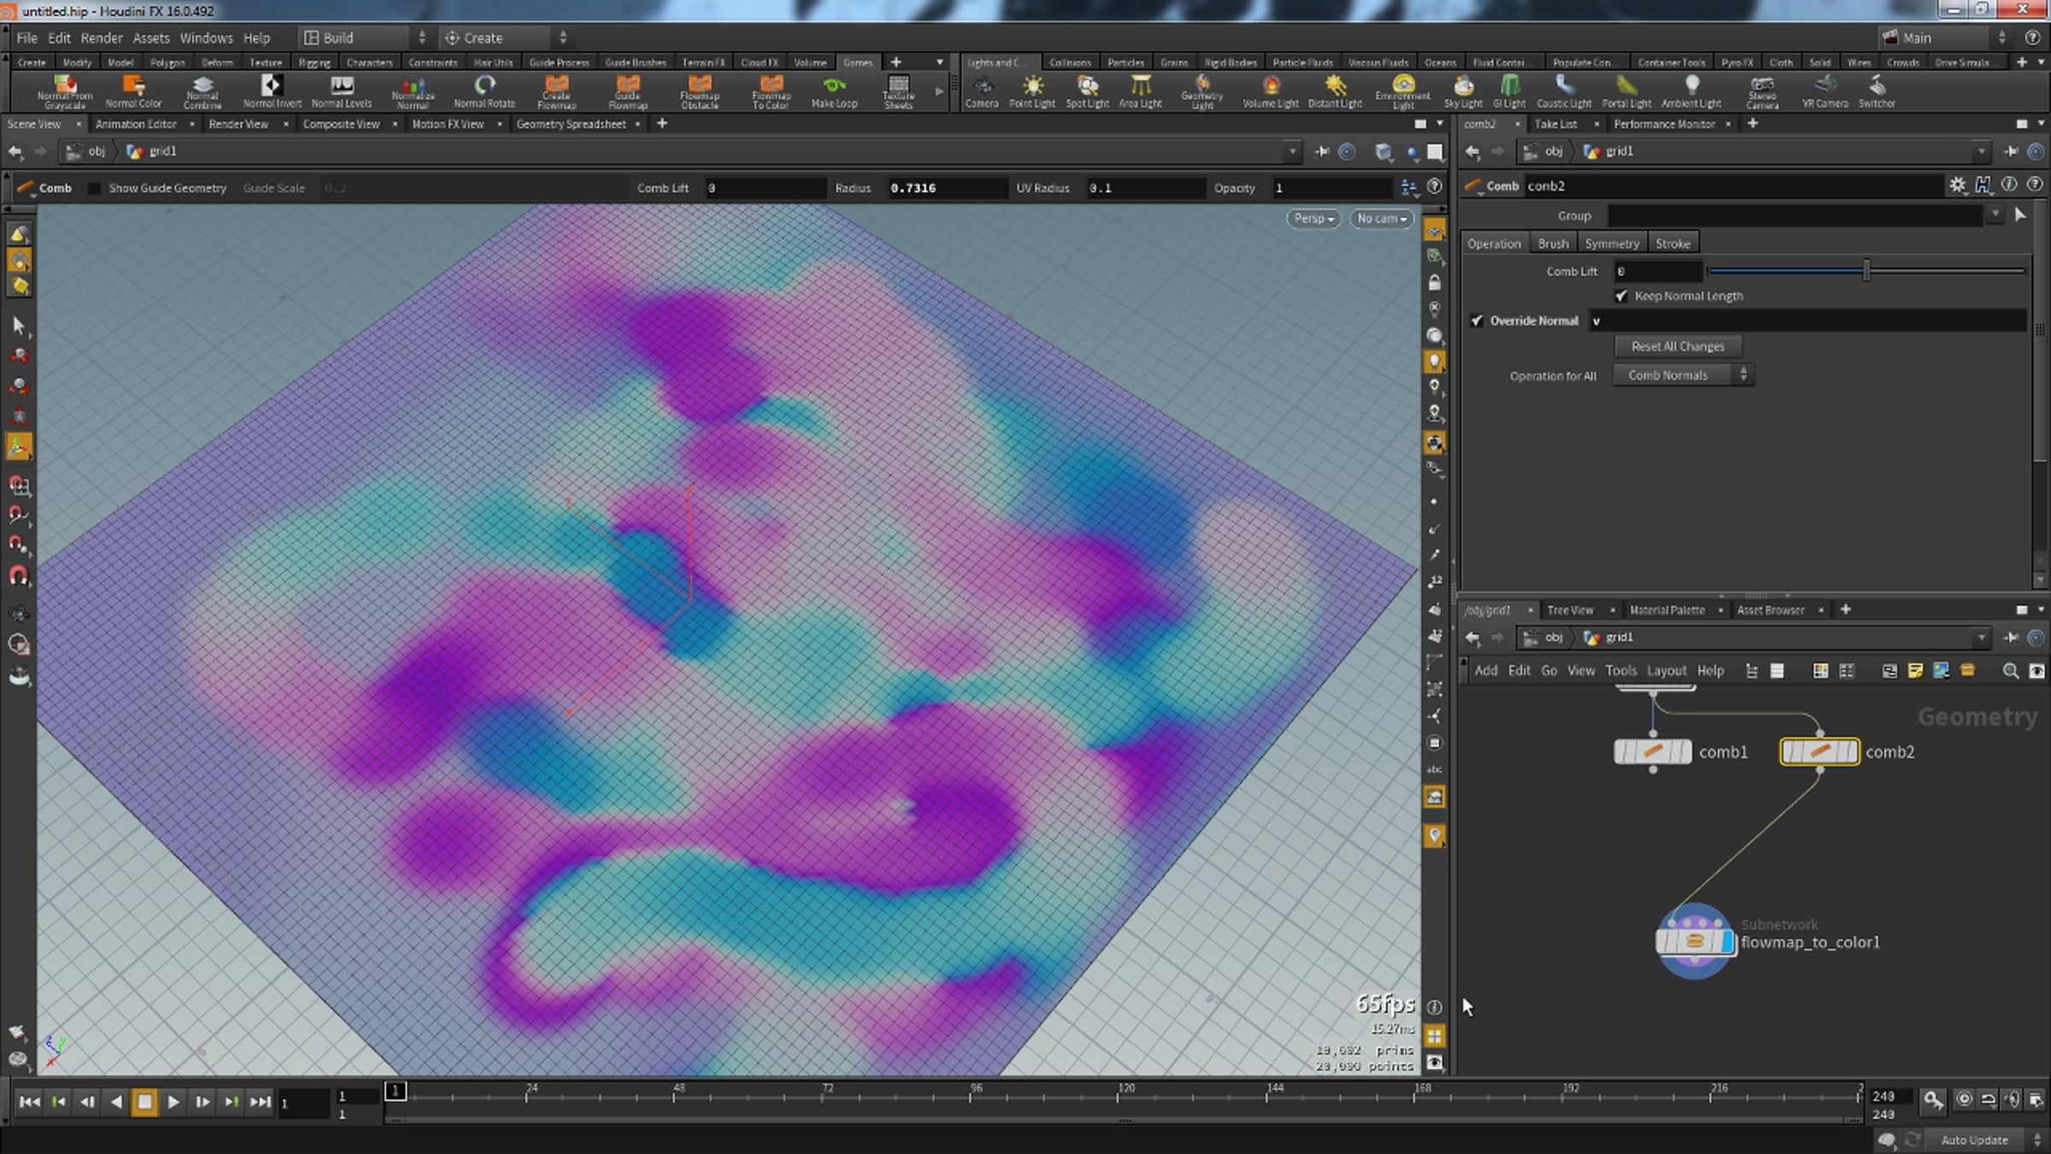Open the No cam camera selector
The width and height of the screenshot is (2051, 1154).
[x=1380, y=218]
